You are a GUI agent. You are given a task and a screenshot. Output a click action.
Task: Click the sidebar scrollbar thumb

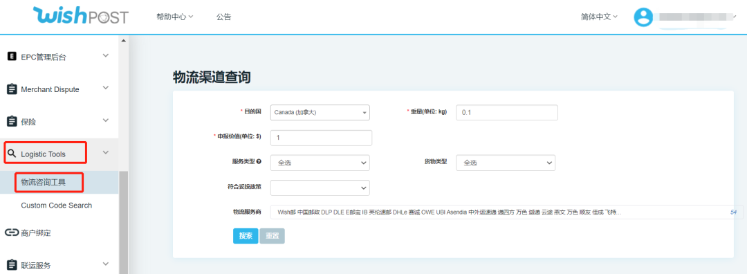(x=124, y=223)
